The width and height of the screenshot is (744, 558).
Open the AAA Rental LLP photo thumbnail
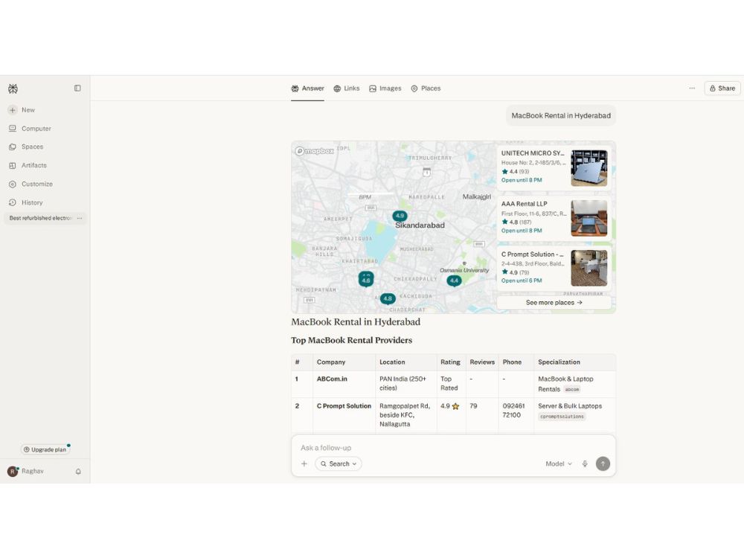[x=589, y=218]
